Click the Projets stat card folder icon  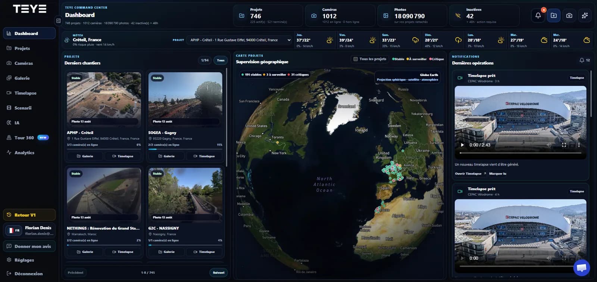(241, 16)
